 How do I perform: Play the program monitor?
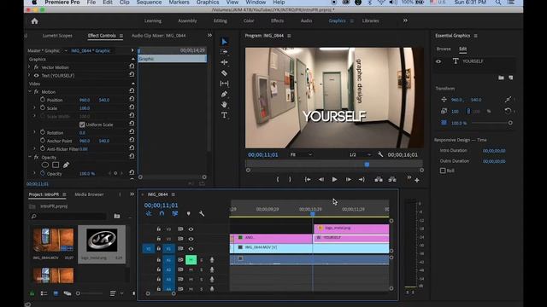334,179
